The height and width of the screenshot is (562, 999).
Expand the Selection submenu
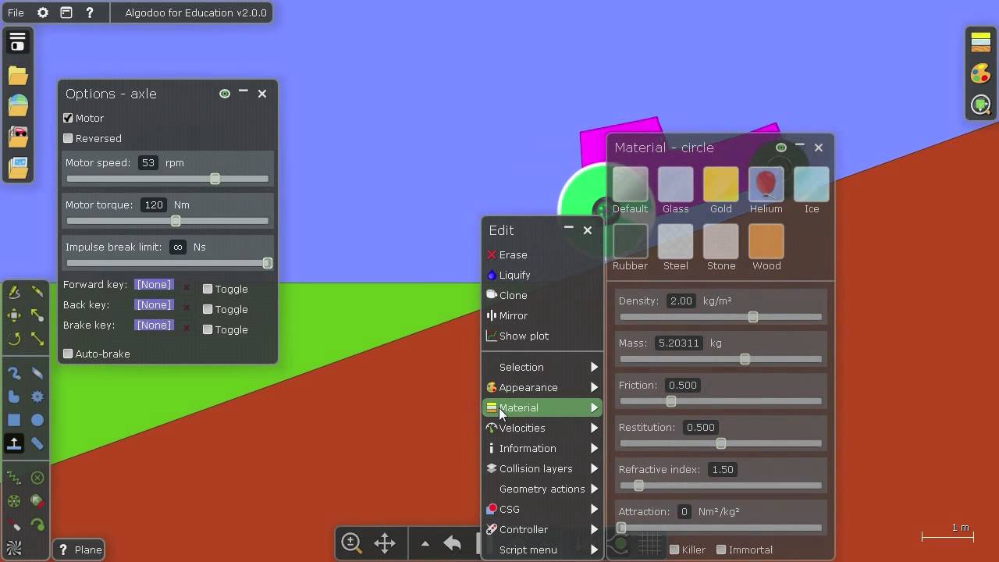click(x=542, y=367)
